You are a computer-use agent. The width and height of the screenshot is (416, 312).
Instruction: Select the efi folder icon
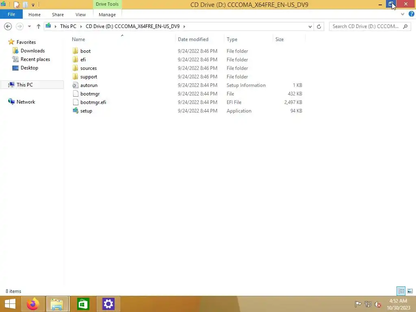75,59
